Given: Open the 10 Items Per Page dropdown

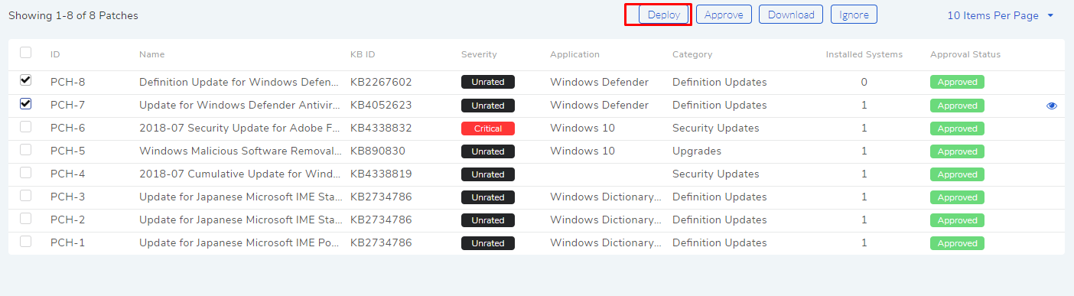Looking at the screenshot, I should (x=1001, y=15).
